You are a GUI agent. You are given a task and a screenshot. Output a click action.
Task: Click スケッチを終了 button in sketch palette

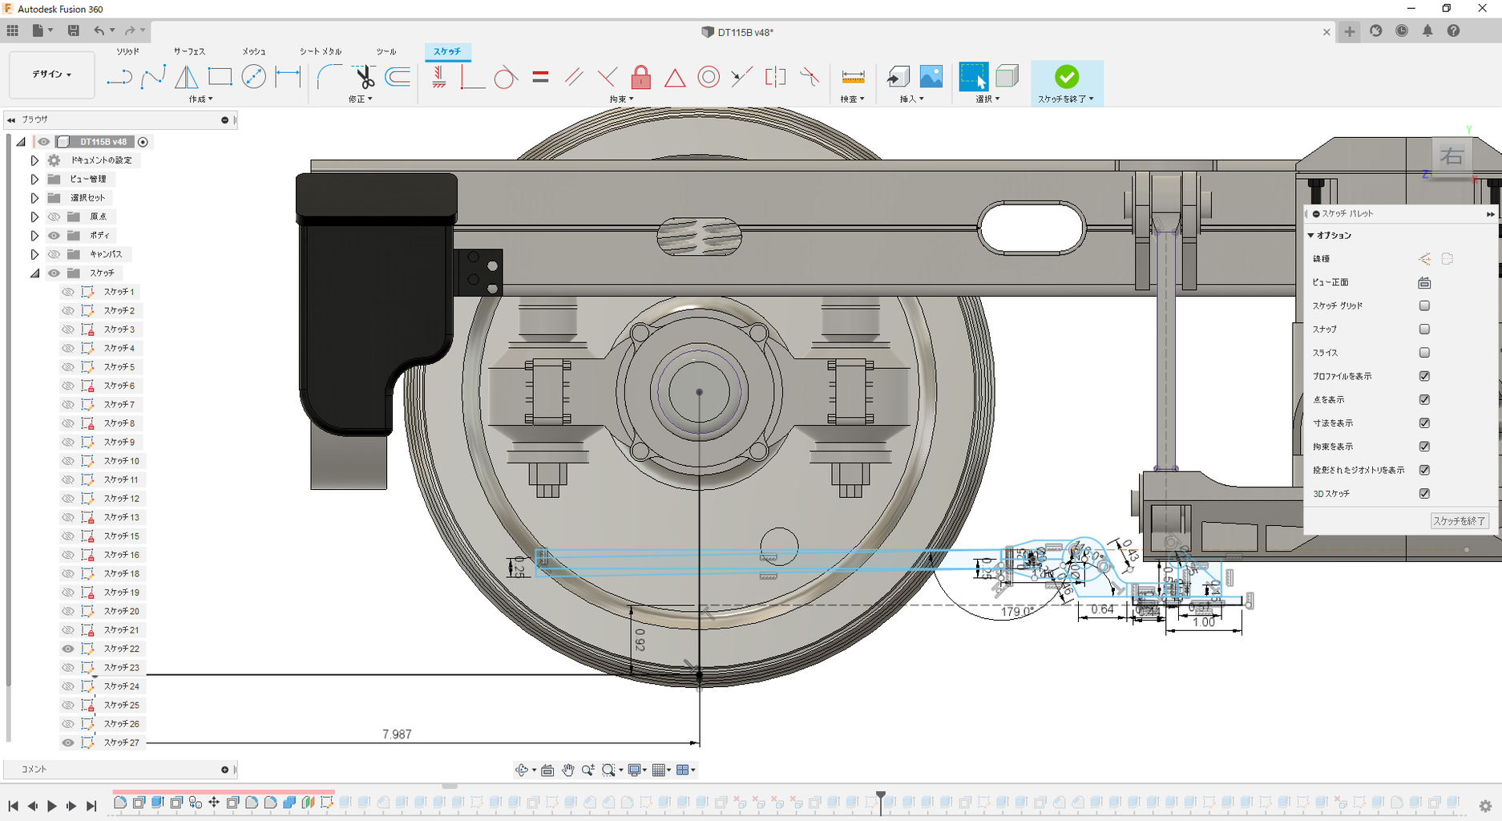(1459, 521)
